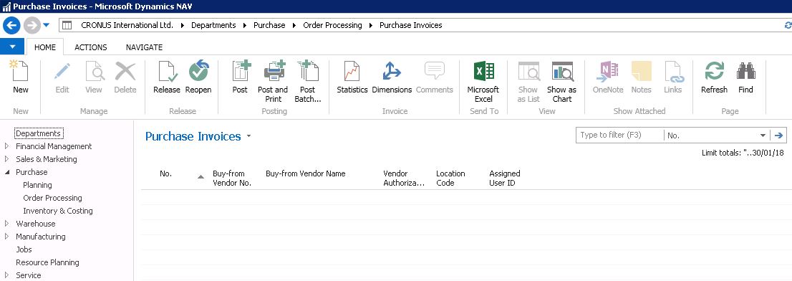Open the filter field No. dropdown

(x=763, y=135)
